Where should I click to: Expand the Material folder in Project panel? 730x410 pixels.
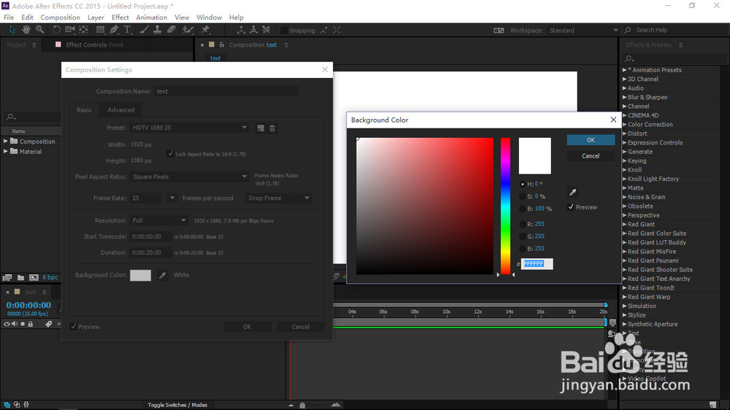tap(6, 151)
